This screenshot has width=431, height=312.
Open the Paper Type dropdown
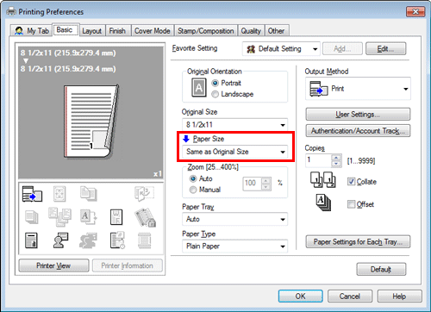click(235, 246)
